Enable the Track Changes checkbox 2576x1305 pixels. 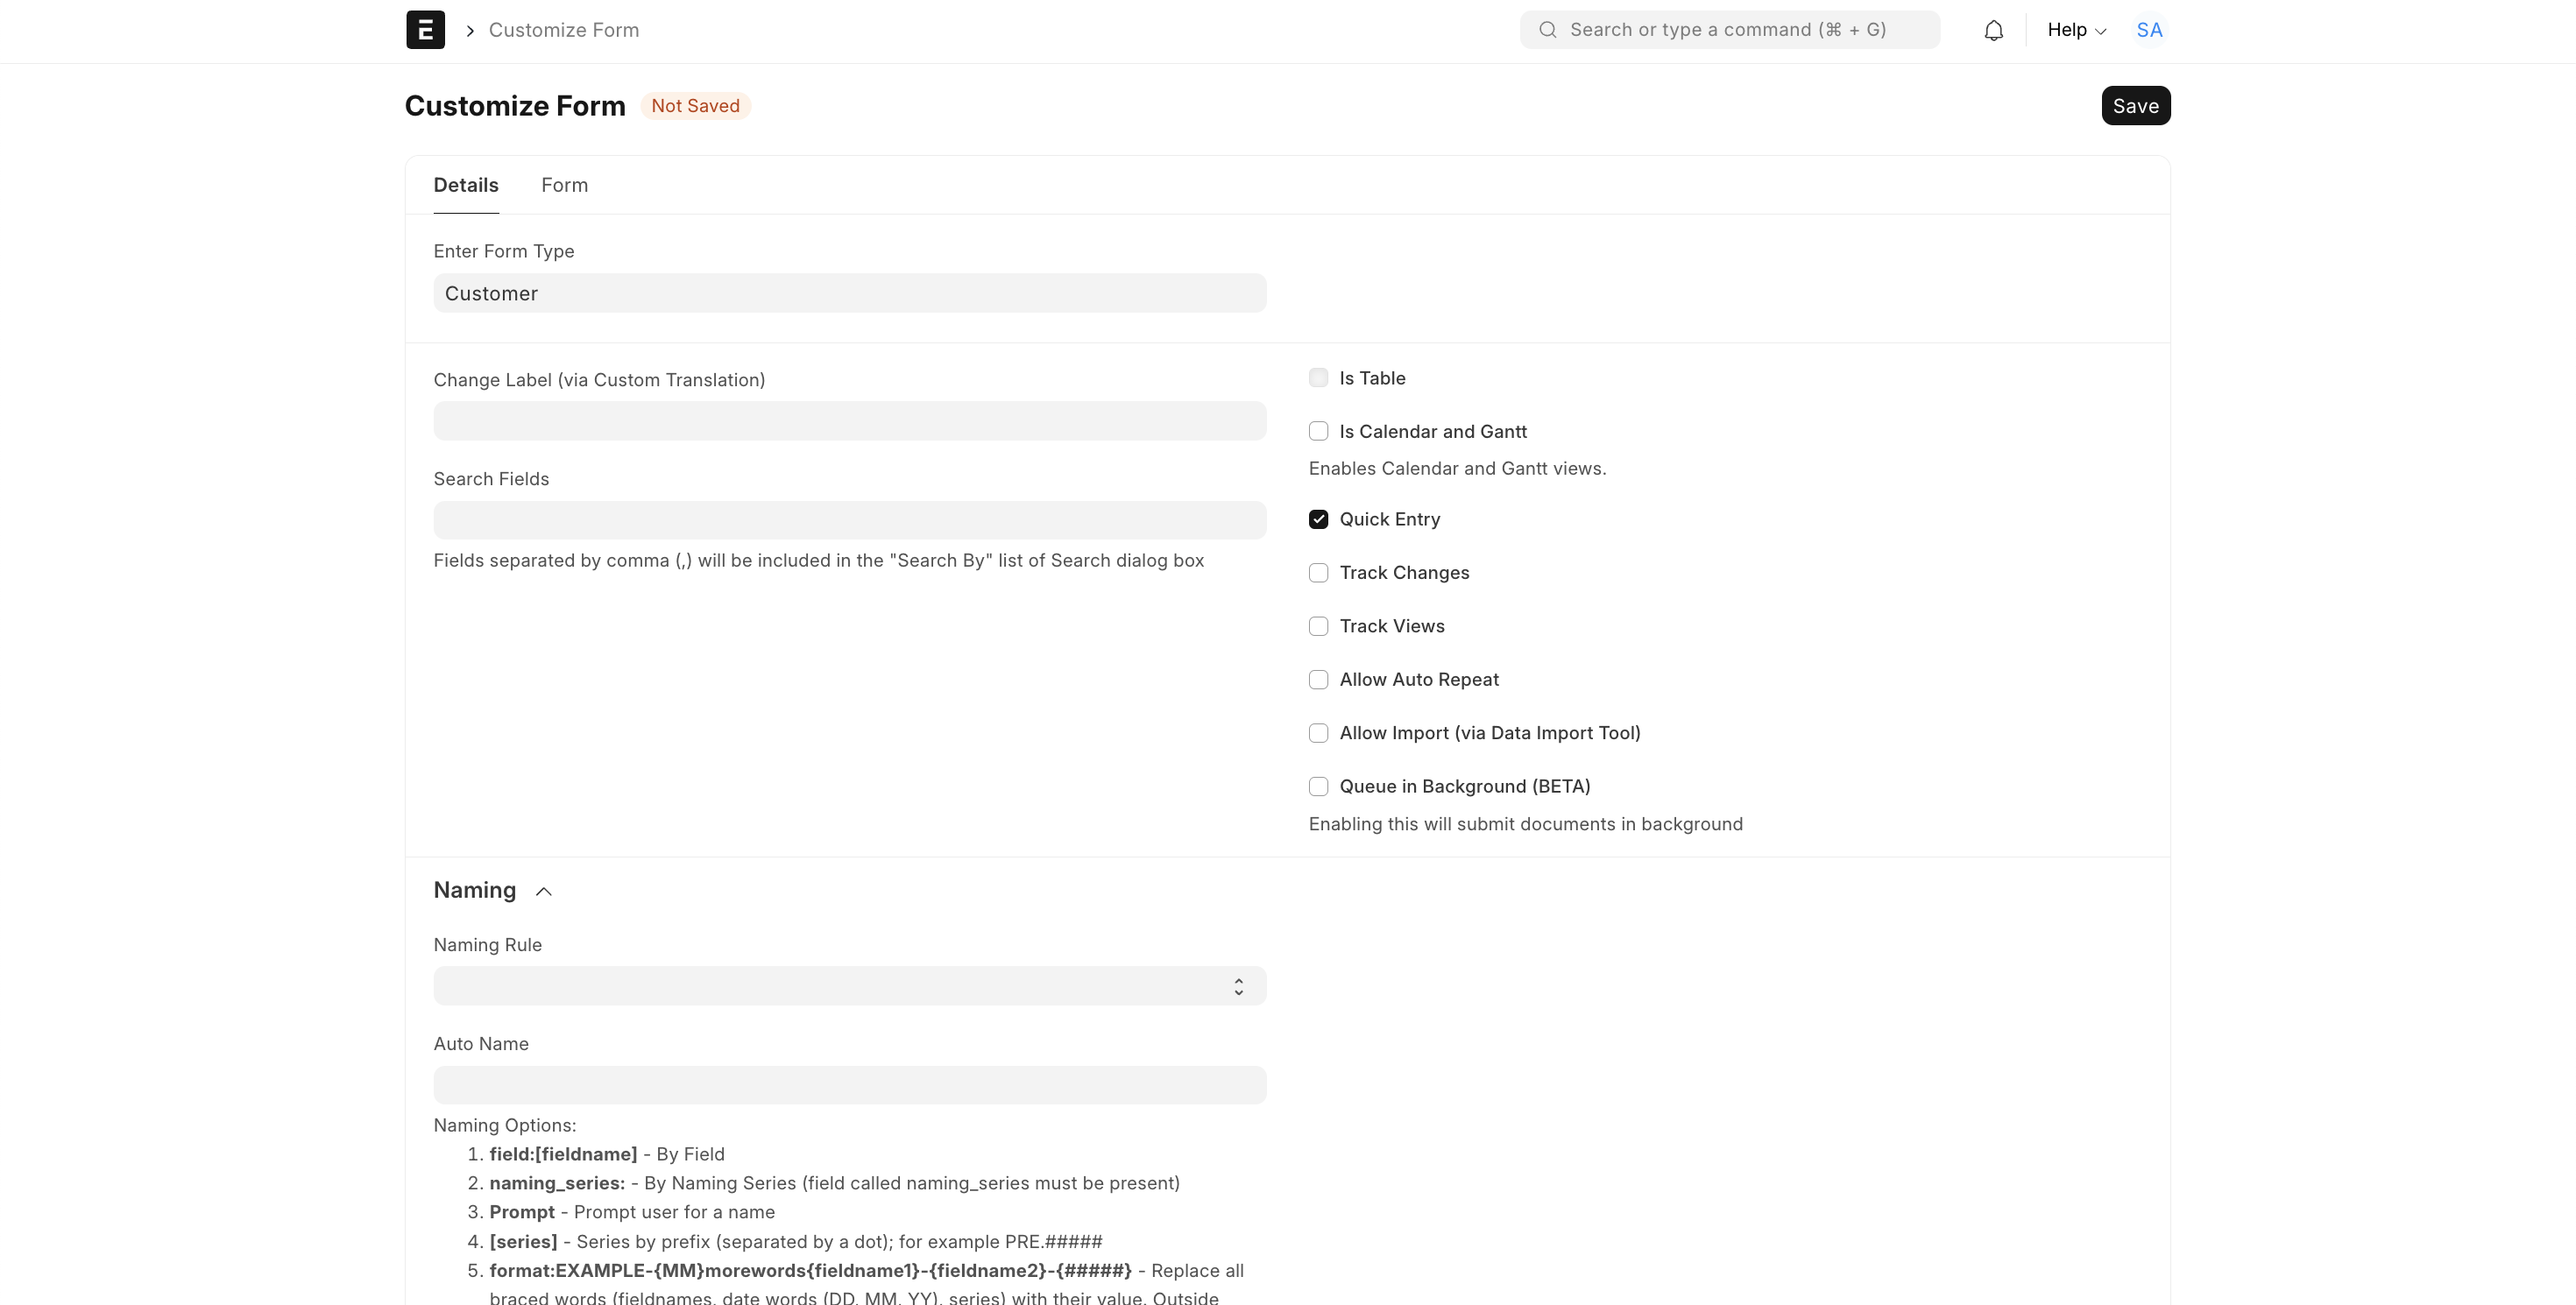tap(1318, 573)
